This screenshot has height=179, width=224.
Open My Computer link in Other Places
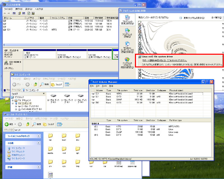click(x=18, y=148)
